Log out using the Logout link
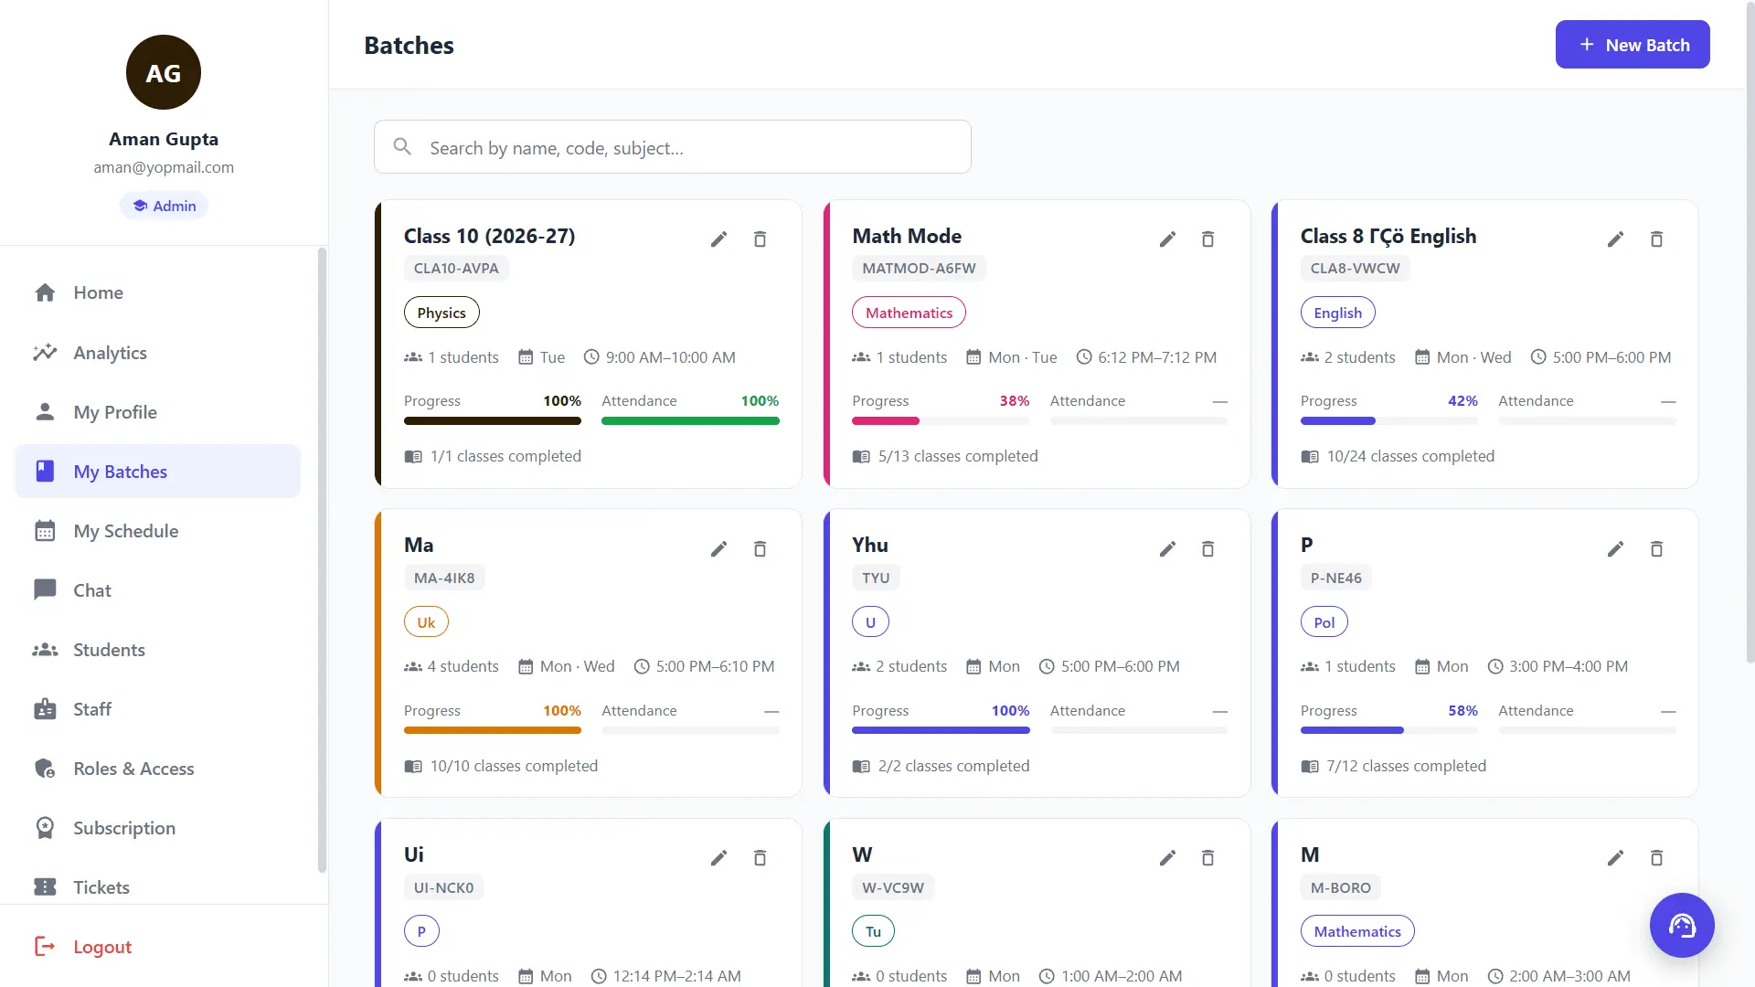 point(83,947)
